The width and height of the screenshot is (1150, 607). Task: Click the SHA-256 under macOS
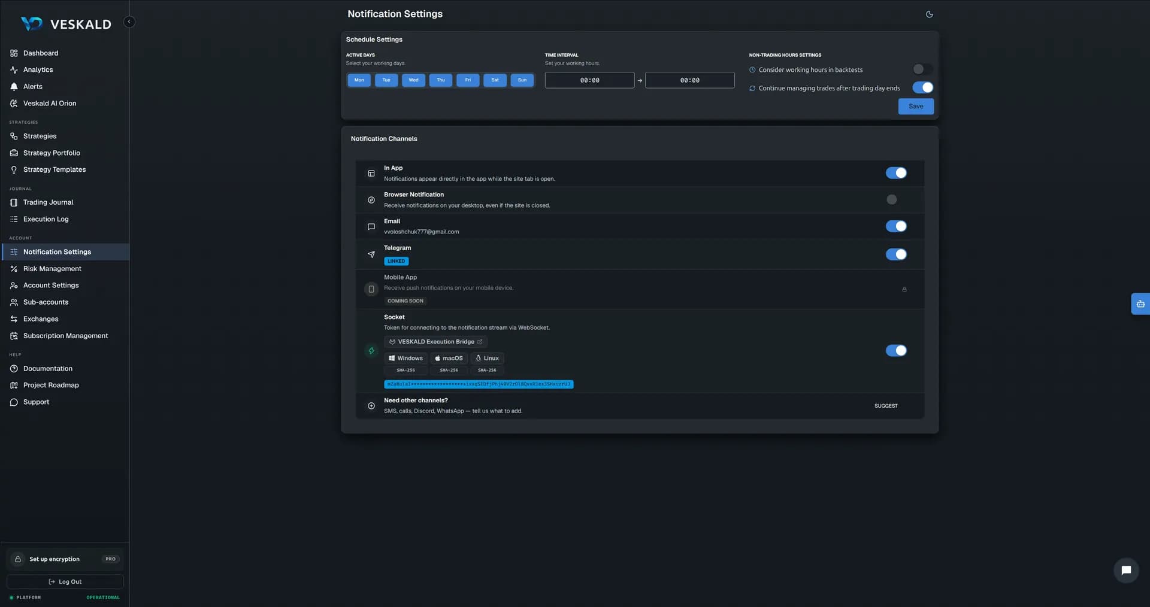click(449, 371)
